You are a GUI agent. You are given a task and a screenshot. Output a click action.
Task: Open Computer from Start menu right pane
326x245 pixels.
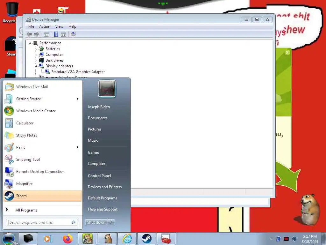[x=96, y=164]
